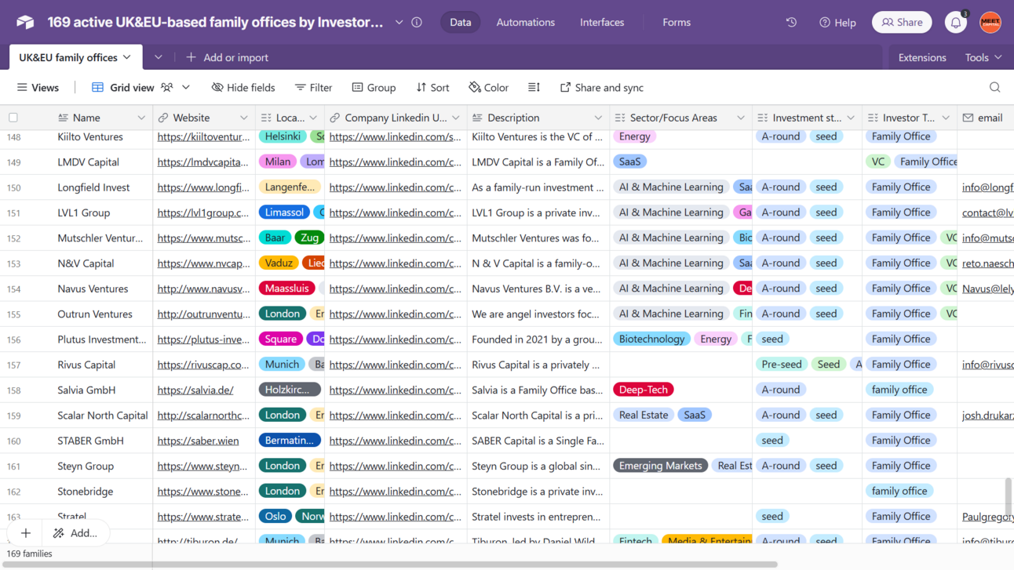1014x570 pixels.
Task: Switch to the Automations tab
Action: coord(525,22)
